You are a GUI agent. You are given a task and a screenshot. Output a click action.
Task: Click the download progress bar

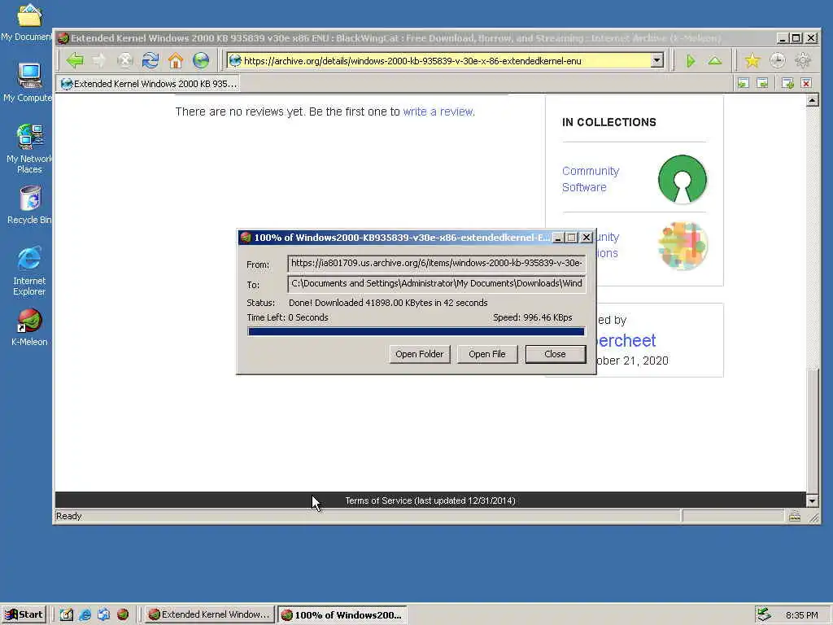click(416, 332)
